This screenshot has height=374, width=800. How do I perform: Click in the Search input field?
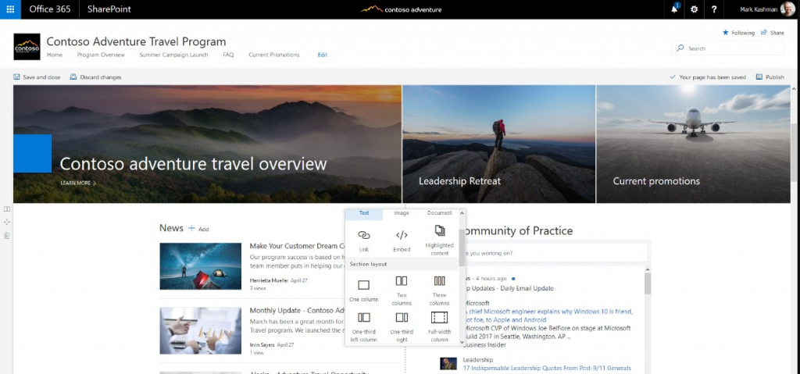point(727,48)
